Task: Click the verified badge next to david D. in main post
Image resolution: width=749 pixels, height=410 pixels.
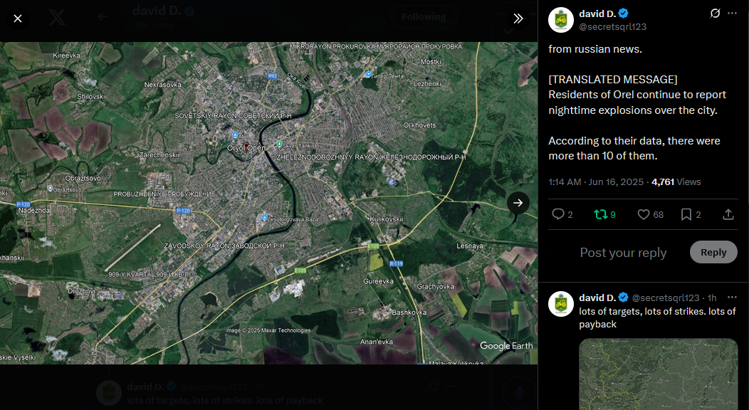Action: [x=624, y=14]
